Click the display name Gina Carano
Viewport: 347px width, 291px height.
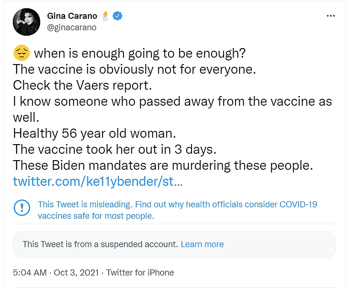72,16
